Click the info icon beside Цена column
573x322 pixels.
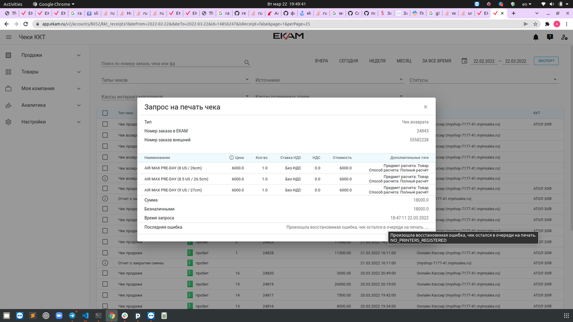click(231, 157)
